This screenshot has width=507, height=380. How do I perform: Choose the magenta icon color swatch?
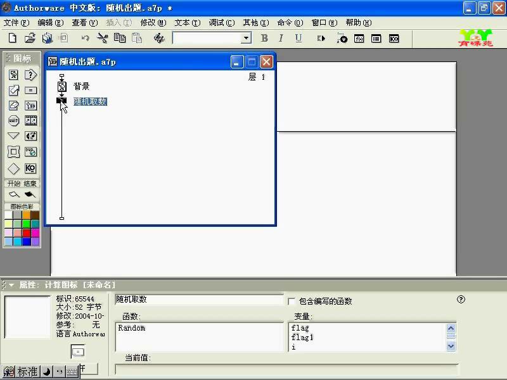tap(35, 232)
